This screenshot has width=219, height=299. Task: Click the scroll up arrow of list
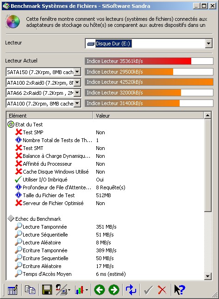pyautogui.click(x=207, y=115)
